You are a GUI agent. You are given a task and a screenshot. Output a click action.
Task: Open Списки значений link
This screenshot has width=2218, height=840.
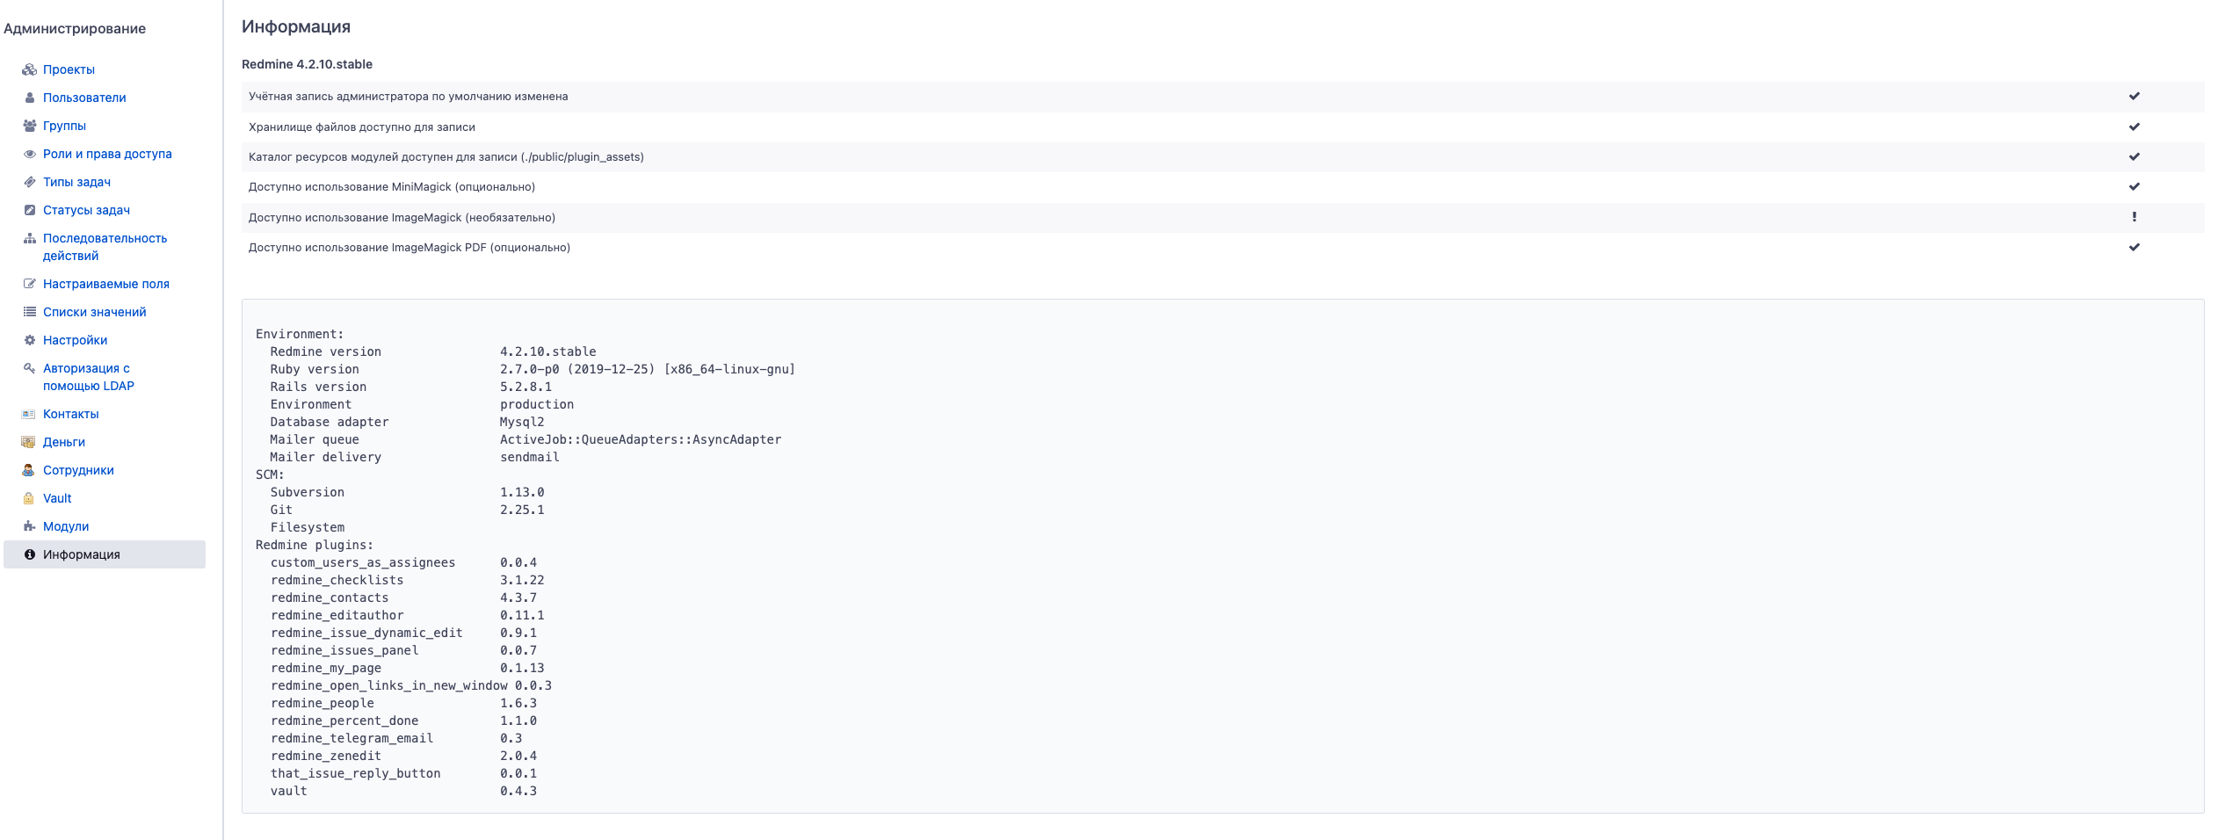94,312
